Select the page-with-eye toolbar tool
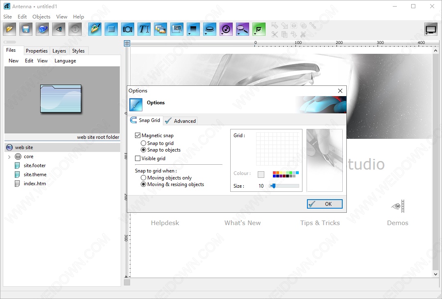This screenshot has height=299, width=442. tap(177, 29)
